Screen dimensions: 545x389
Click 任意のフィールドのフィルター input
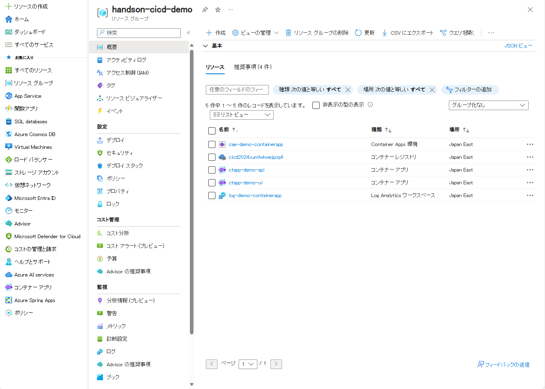click(x=237, y=90)
